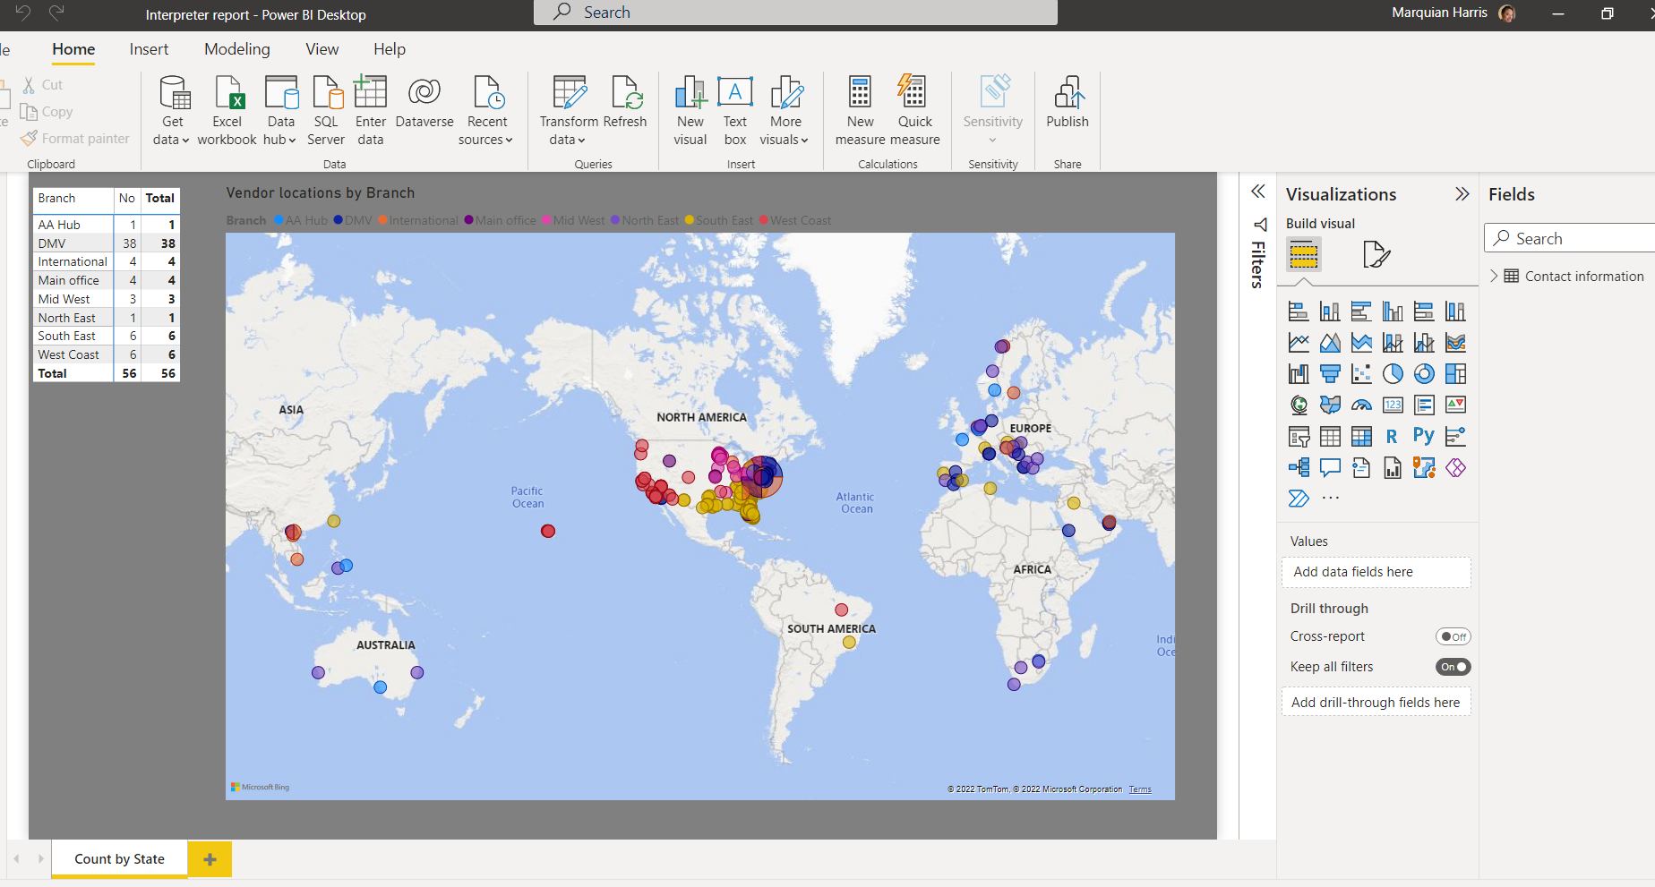Open the View ribbon tab
This screenshot has width=1655, height=887.
322,49
